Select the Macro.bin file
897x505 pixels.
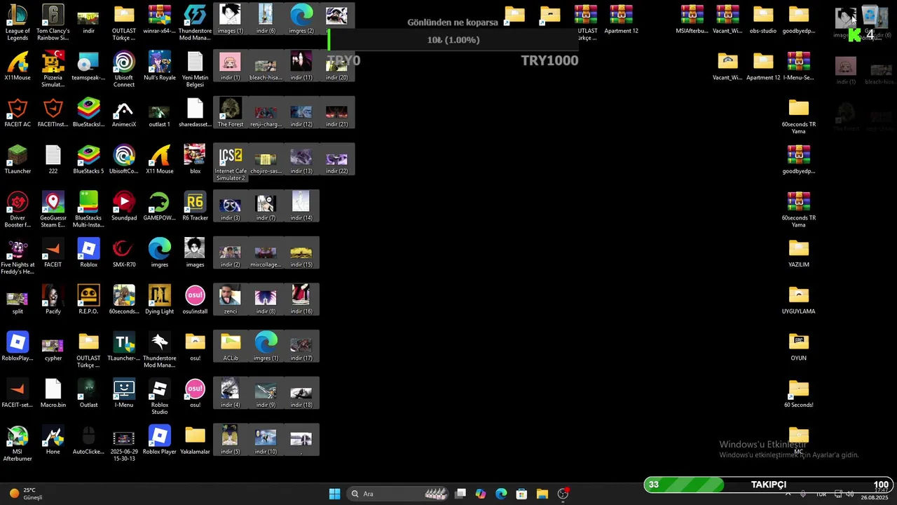click(53, 393)
